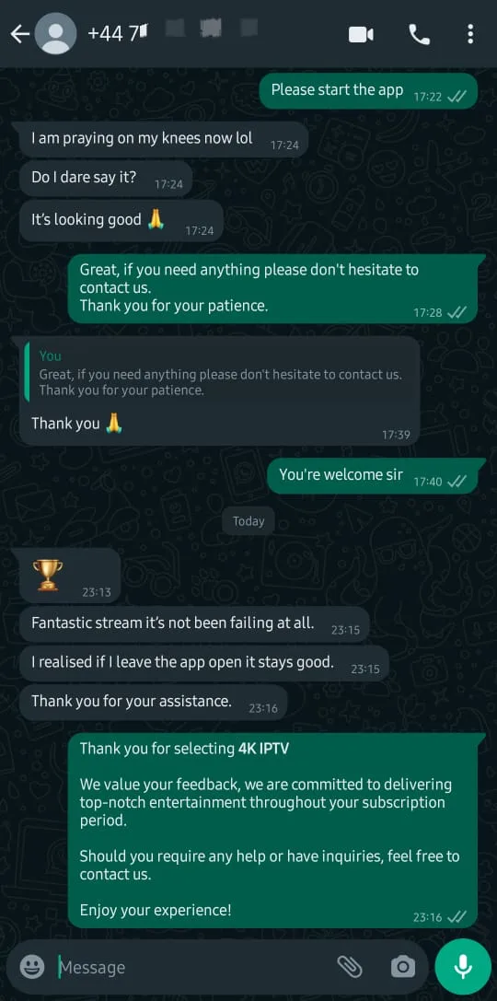497x1001 pixels.
Task: Open the emoji picker in message bar
Action: tap(32, 967)
